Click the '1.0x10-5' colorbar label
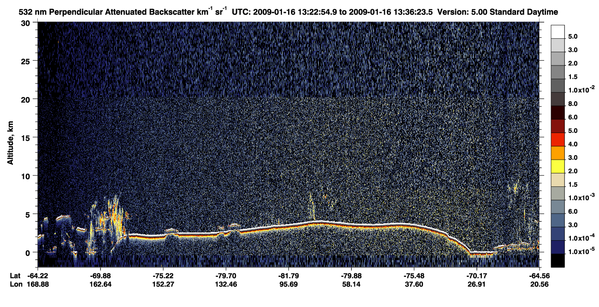This screenshot has width=599, height=307. pyautogui.click(x=582, y=251)
